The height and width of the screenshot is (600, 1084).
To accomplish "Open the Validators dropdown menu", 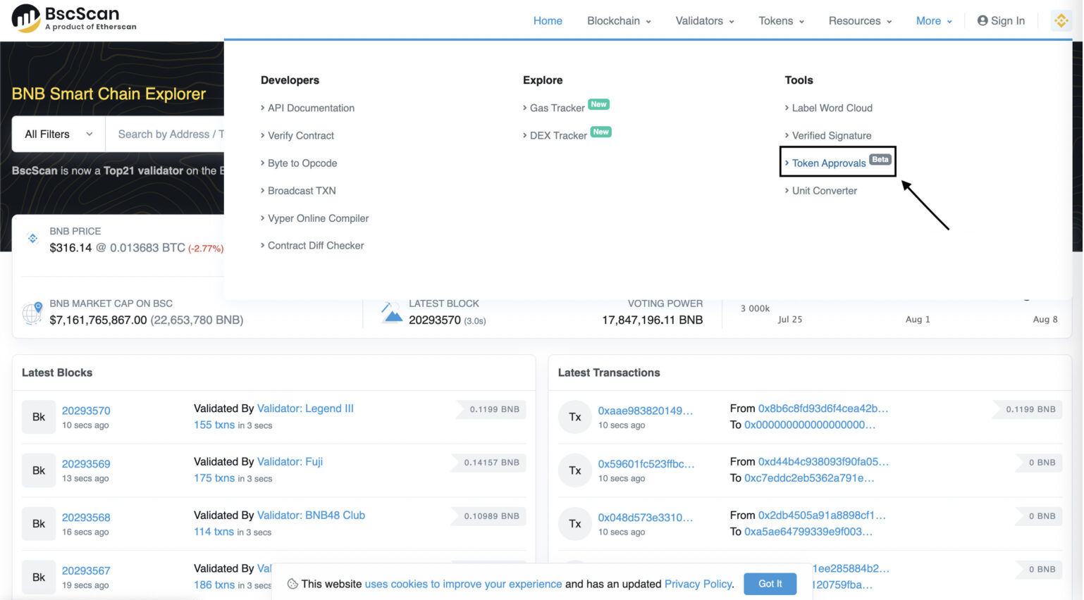I will [705, 20].
